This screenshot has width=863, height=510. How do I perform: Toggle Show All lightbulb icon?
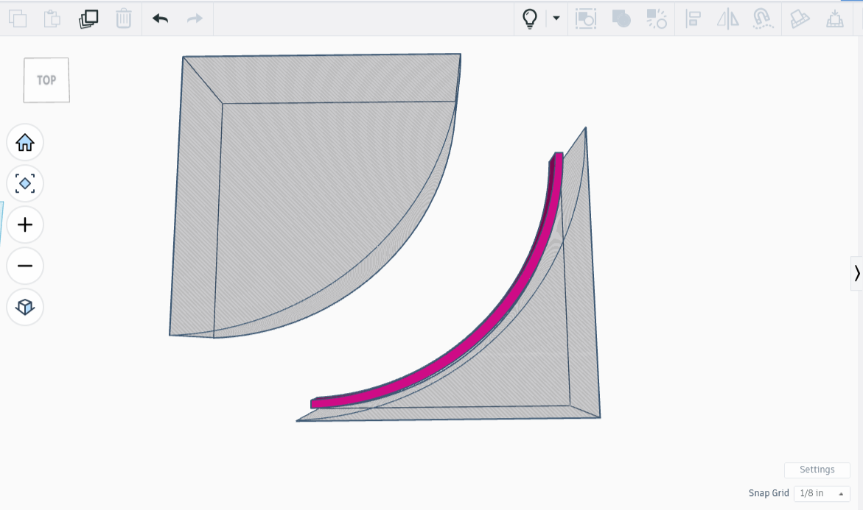coord(529,18)
